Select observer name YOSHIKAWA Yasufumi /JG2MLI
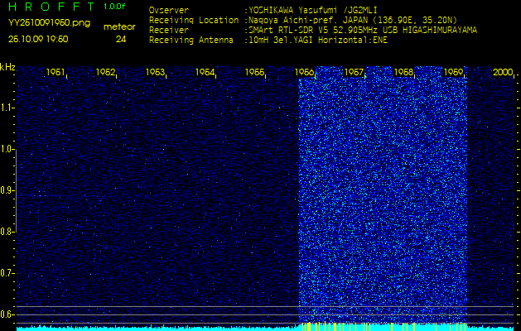The height and width of the screenshot is (331, 521). point(312,10)
